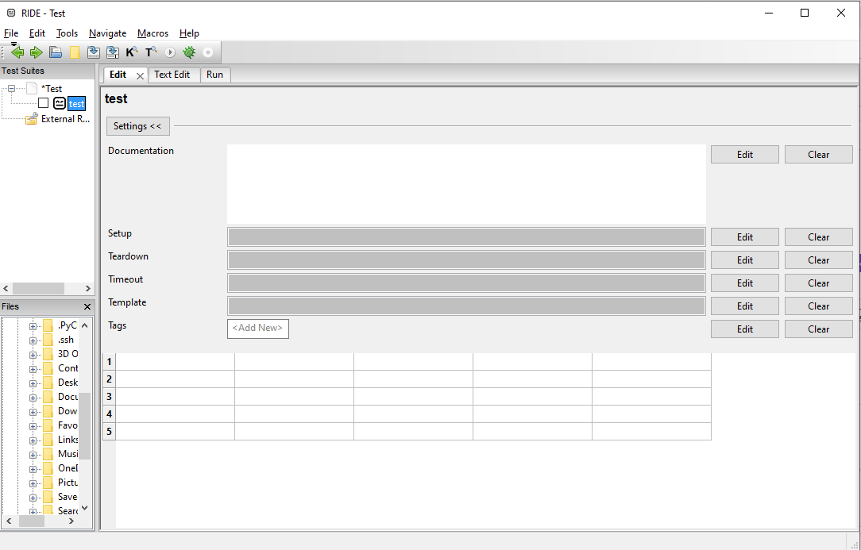Expand the Dow folder node

click(33, 411)
